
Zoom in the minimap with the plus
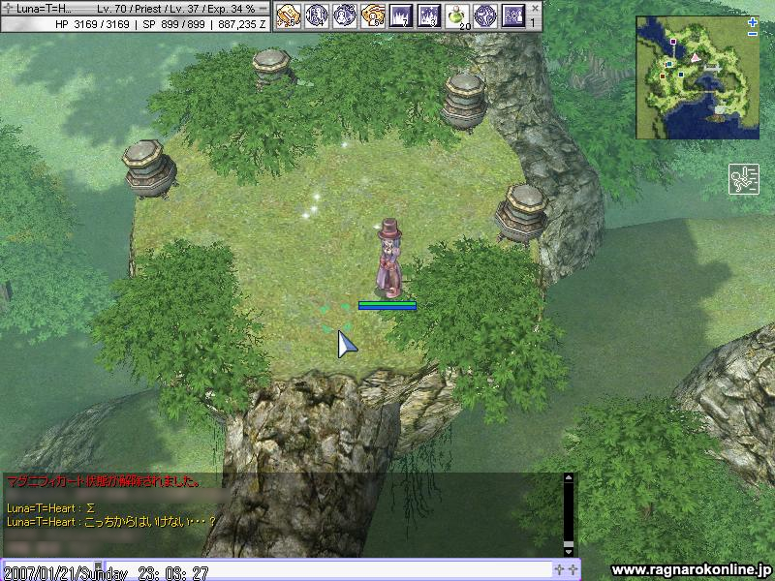(753, 22)
